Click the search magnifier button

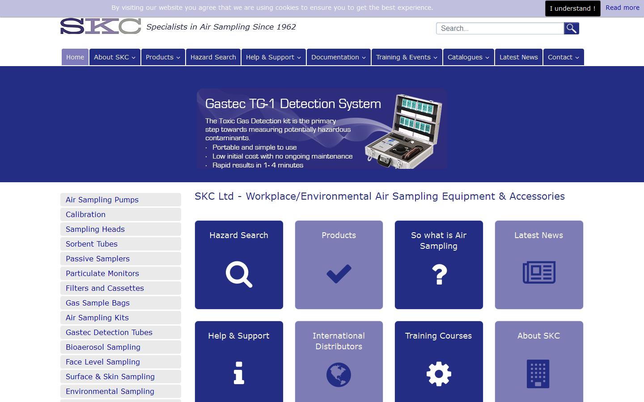point(571,29)
